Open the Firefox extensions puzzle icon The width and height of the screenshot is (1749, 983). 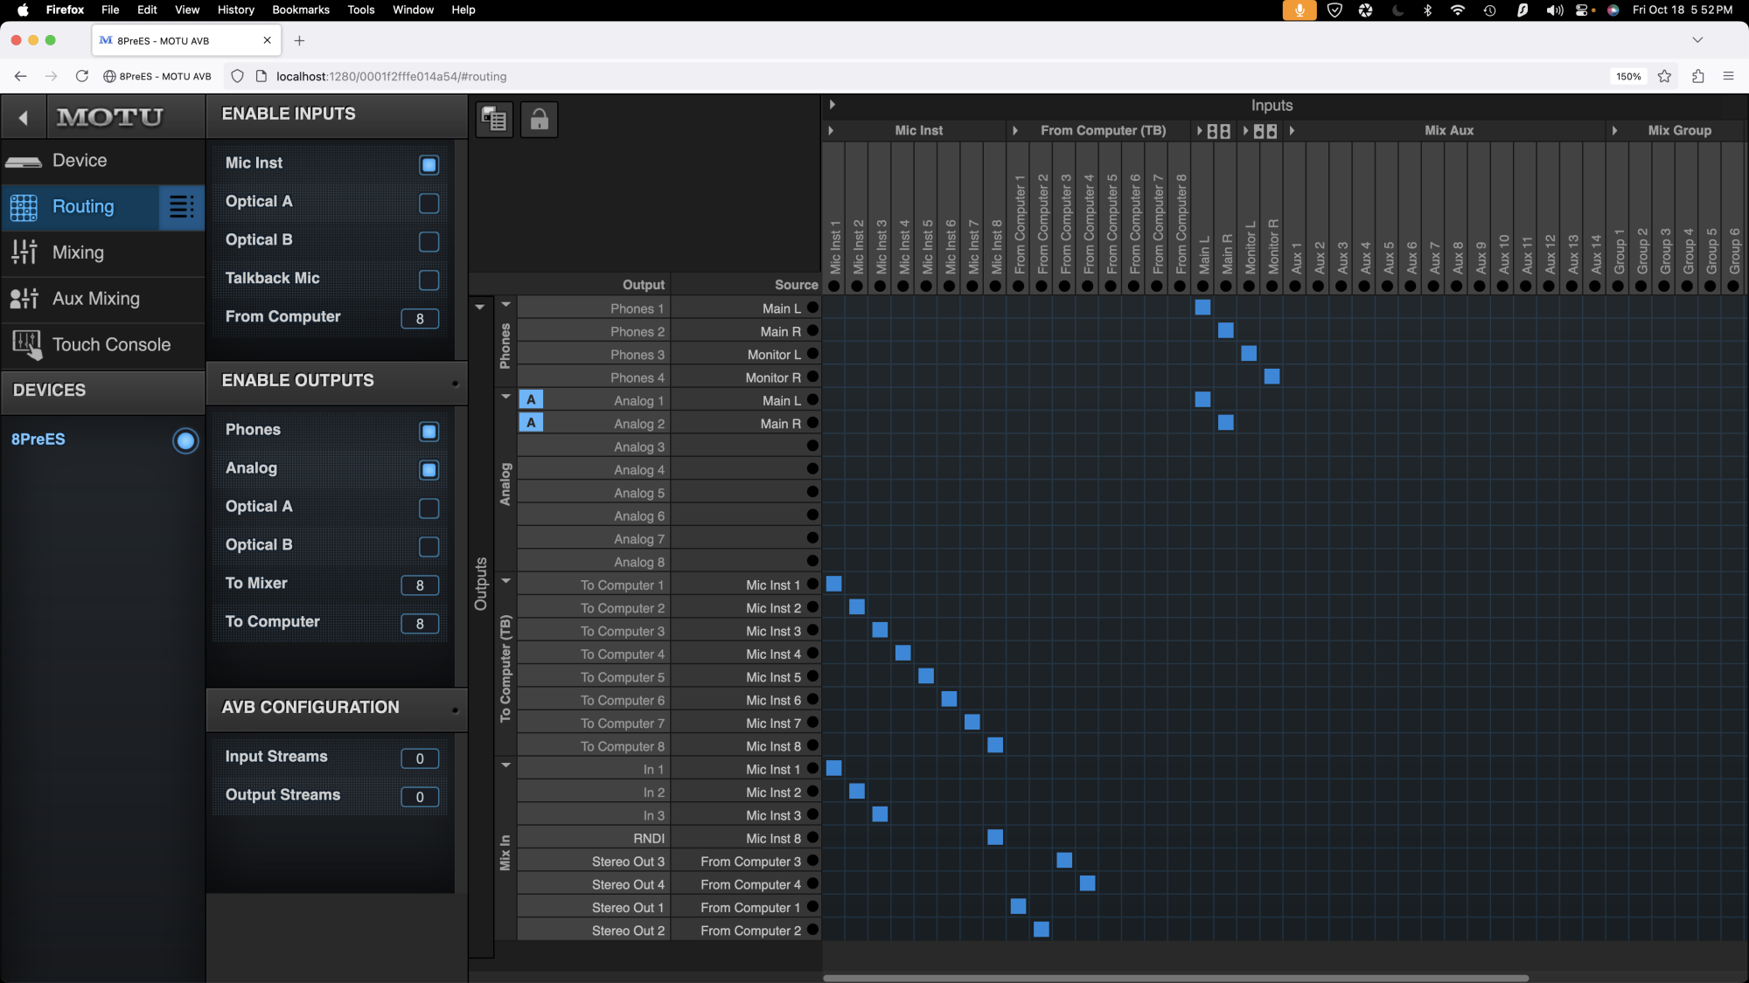click(x=1697, y=76)
